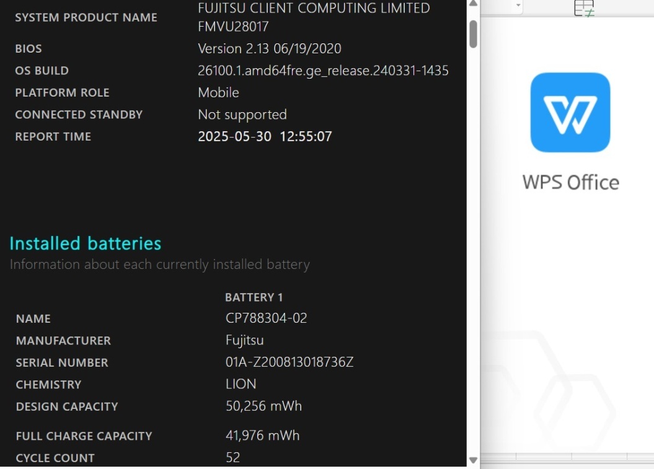Viewport: 654px width, 469px height.
Task: Click the 'CHEMISTRY' row label
Action: (x=49, y=385)
